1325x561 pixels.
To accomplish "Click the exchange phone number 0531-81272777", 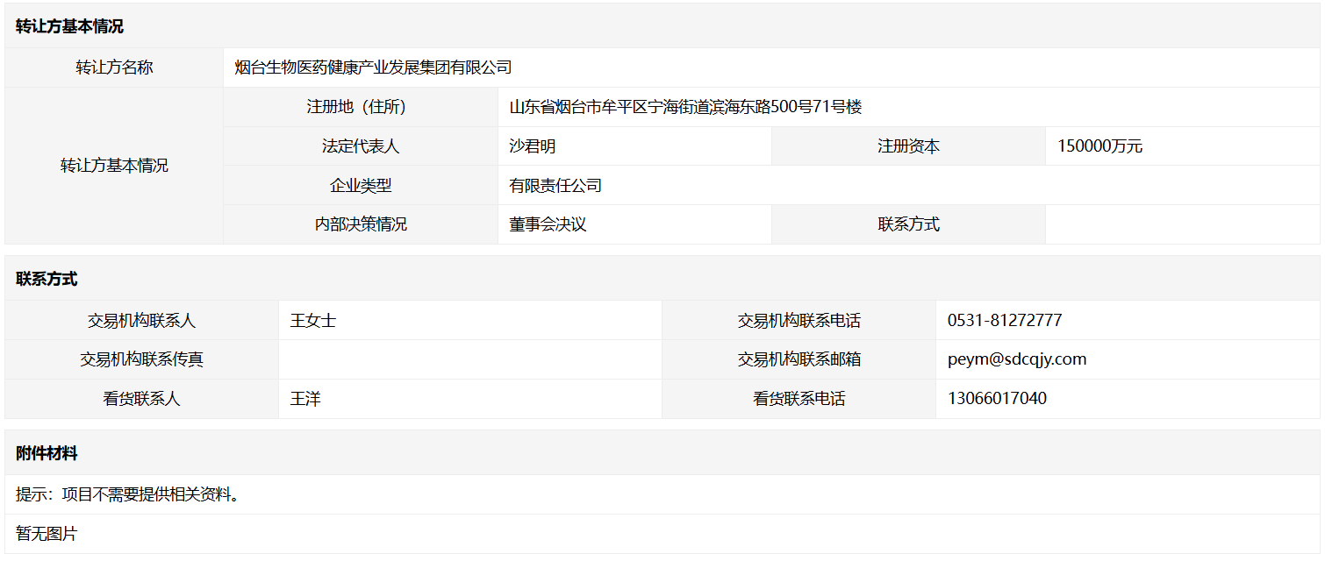I will pyautogui.click(x=1005, y=321).
